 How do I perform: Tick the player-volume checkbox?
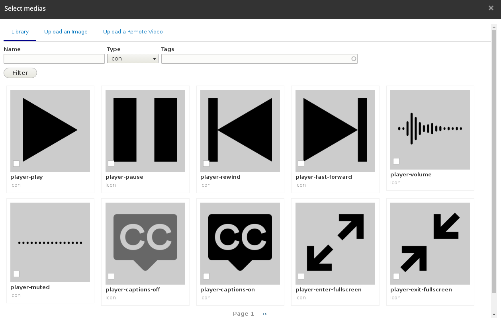pos(396,161)
